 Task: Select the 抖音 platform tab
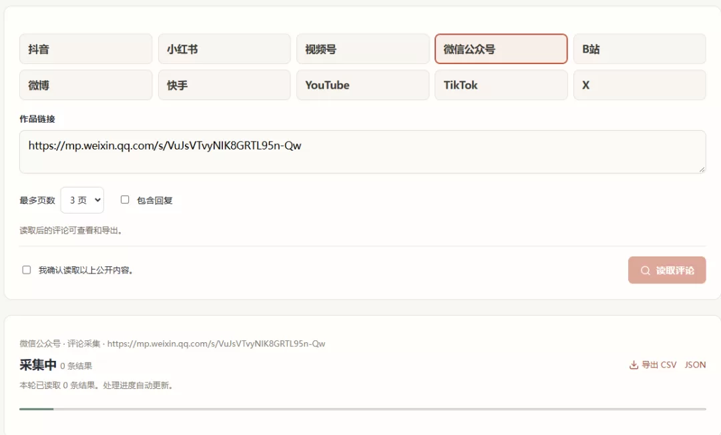click(x=85, y=49)
